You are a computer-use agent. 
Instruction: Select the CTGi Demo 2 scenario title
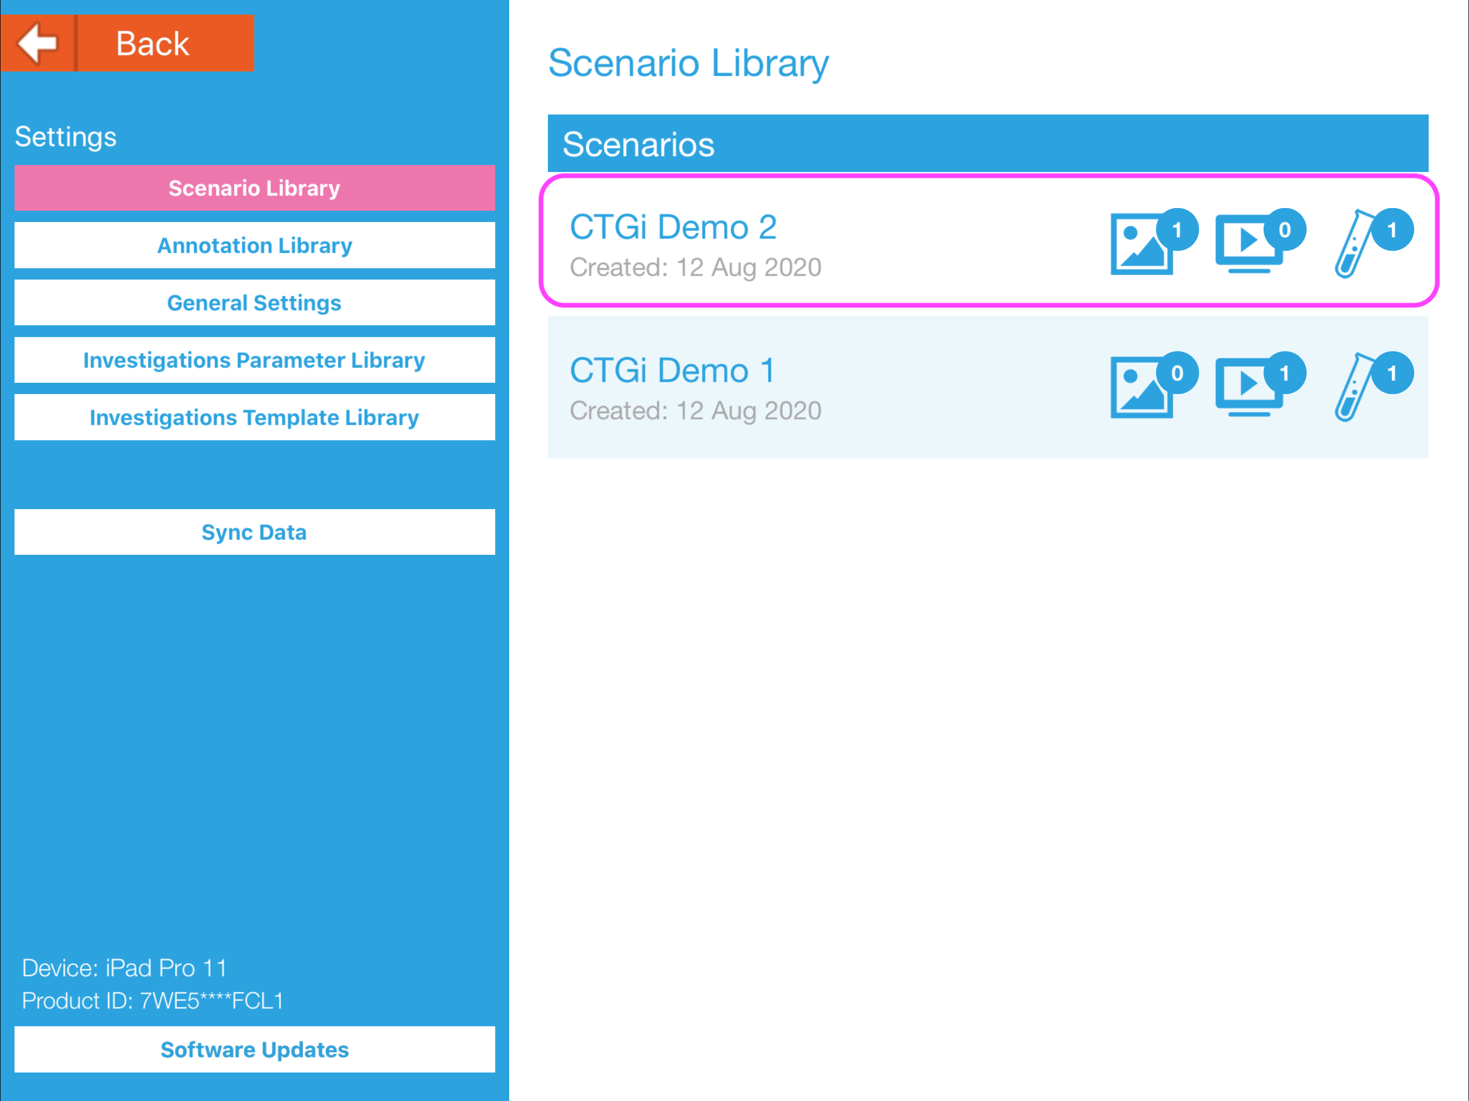click(673, 227)
